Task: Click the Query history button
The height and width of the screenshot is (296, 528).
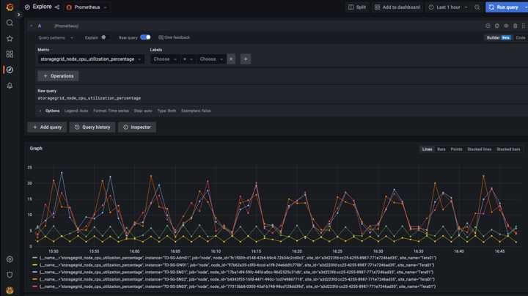Action: pyautogui.click(x=92, y=127)
